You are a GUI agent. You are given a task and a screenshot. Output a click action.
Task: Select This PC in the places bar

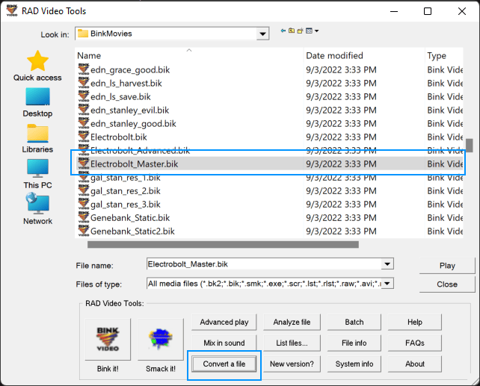[37, 173]
